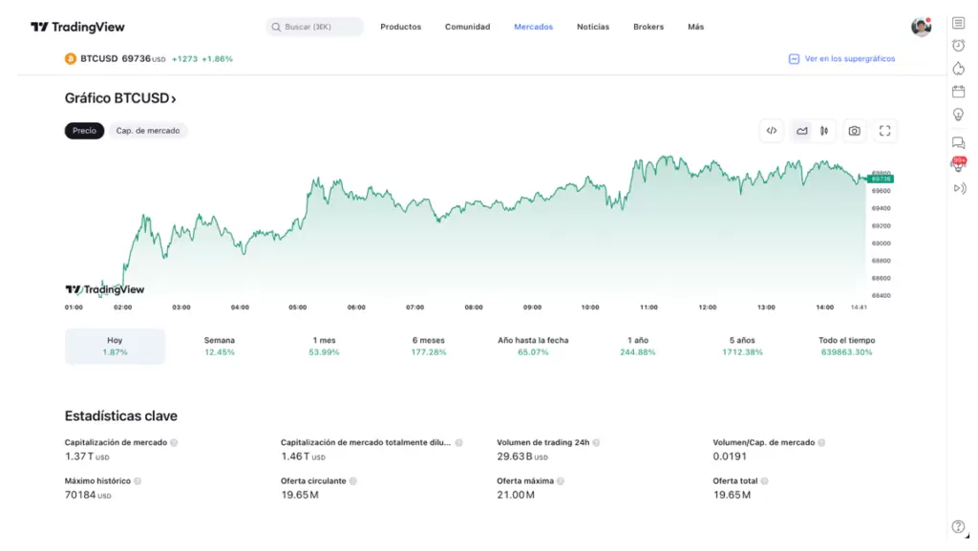Switch chart to Cap. de mercado
The image size is (978, 551).
click(x=148, y=131)
